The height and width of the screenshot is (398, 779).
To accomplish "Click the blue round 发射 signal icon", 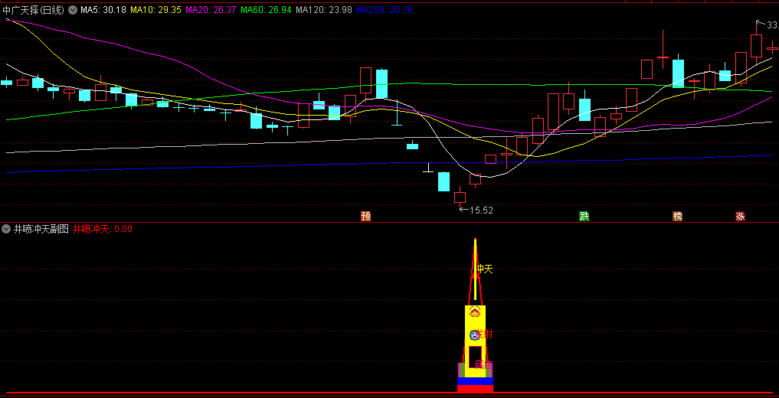I will pyautogui.click(x=474, y=335).
